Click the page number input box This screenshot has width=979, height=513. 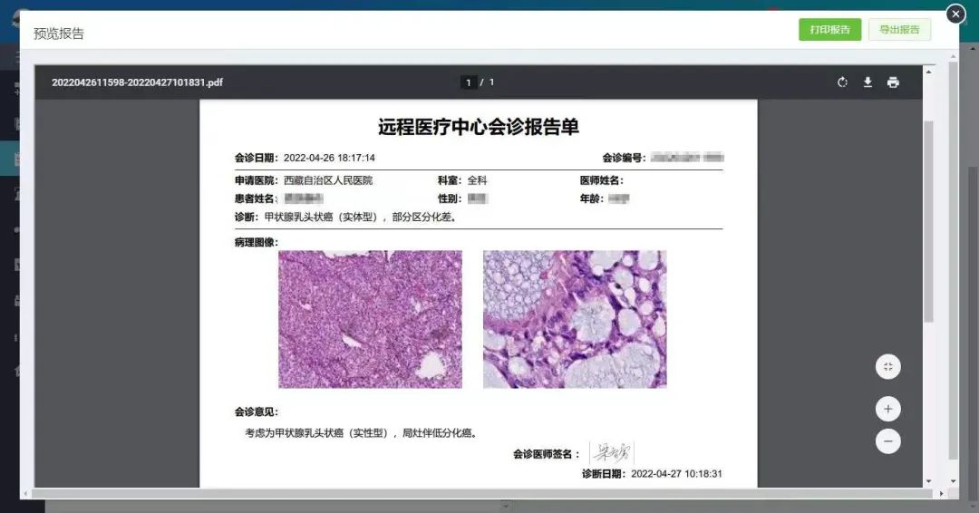pos(469,82)
